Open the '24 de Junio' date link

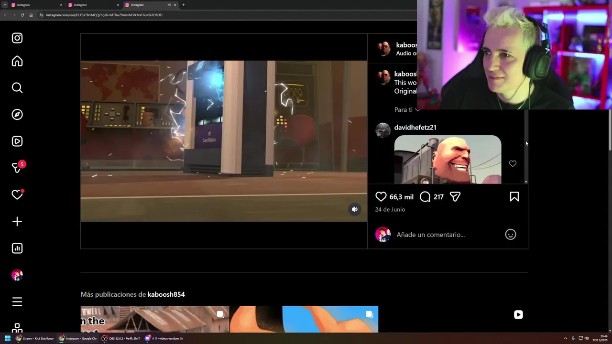tap(390, 209)
